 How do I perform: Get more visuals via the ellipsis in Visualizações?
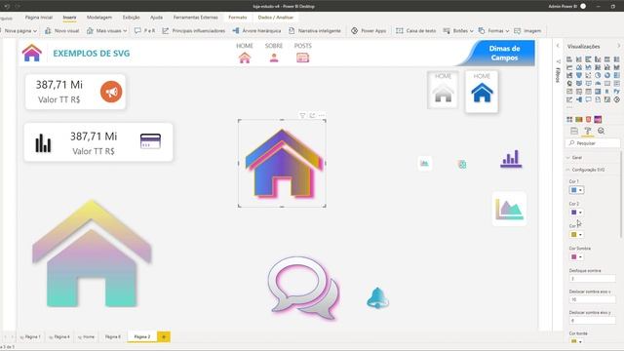coord(569,107)
